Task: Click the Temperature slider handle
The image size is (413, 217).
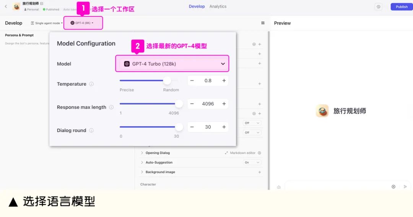Action: tap(167, 80)
